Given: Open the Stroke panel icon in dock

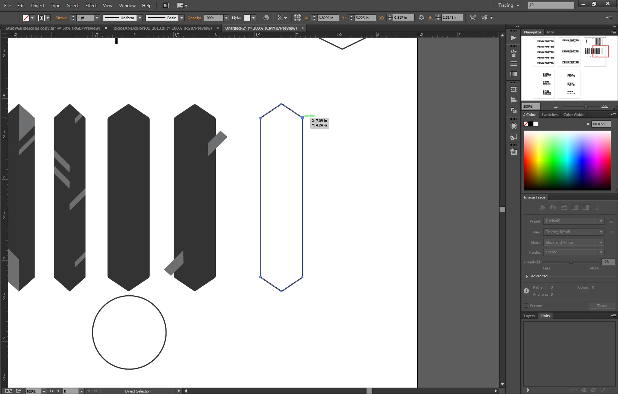Looking at the screenshot, I should pyautogui.click(x=513, y=63).
